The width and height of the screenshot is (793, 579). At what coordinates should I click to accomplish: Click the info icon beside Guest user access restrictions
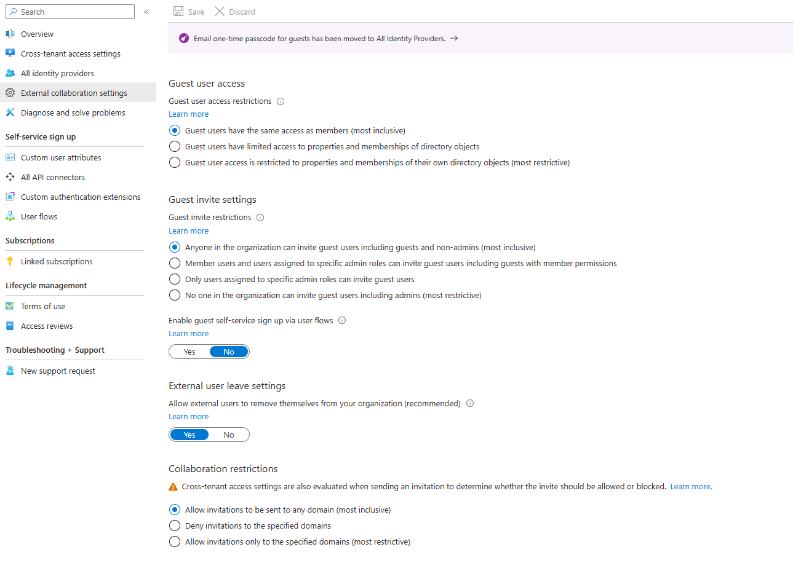[281, 101]
